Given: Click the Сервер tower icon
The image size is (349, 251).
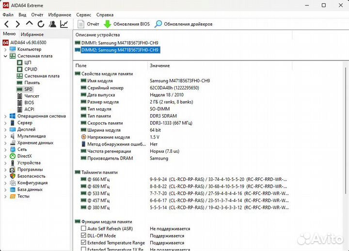Looking at the screenshot, I should pyautogui.click(x=13, y=123).
